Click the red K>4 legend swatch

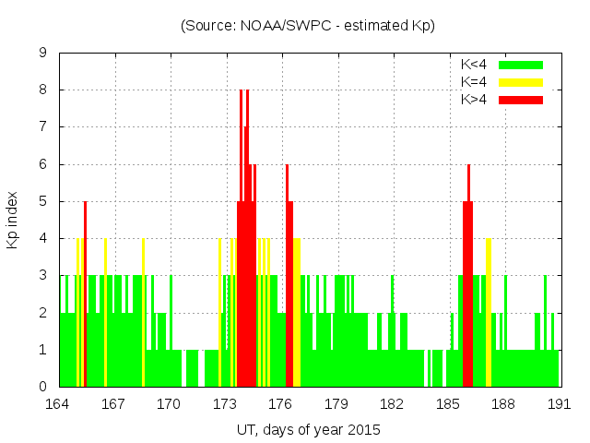tap(521, 99)
